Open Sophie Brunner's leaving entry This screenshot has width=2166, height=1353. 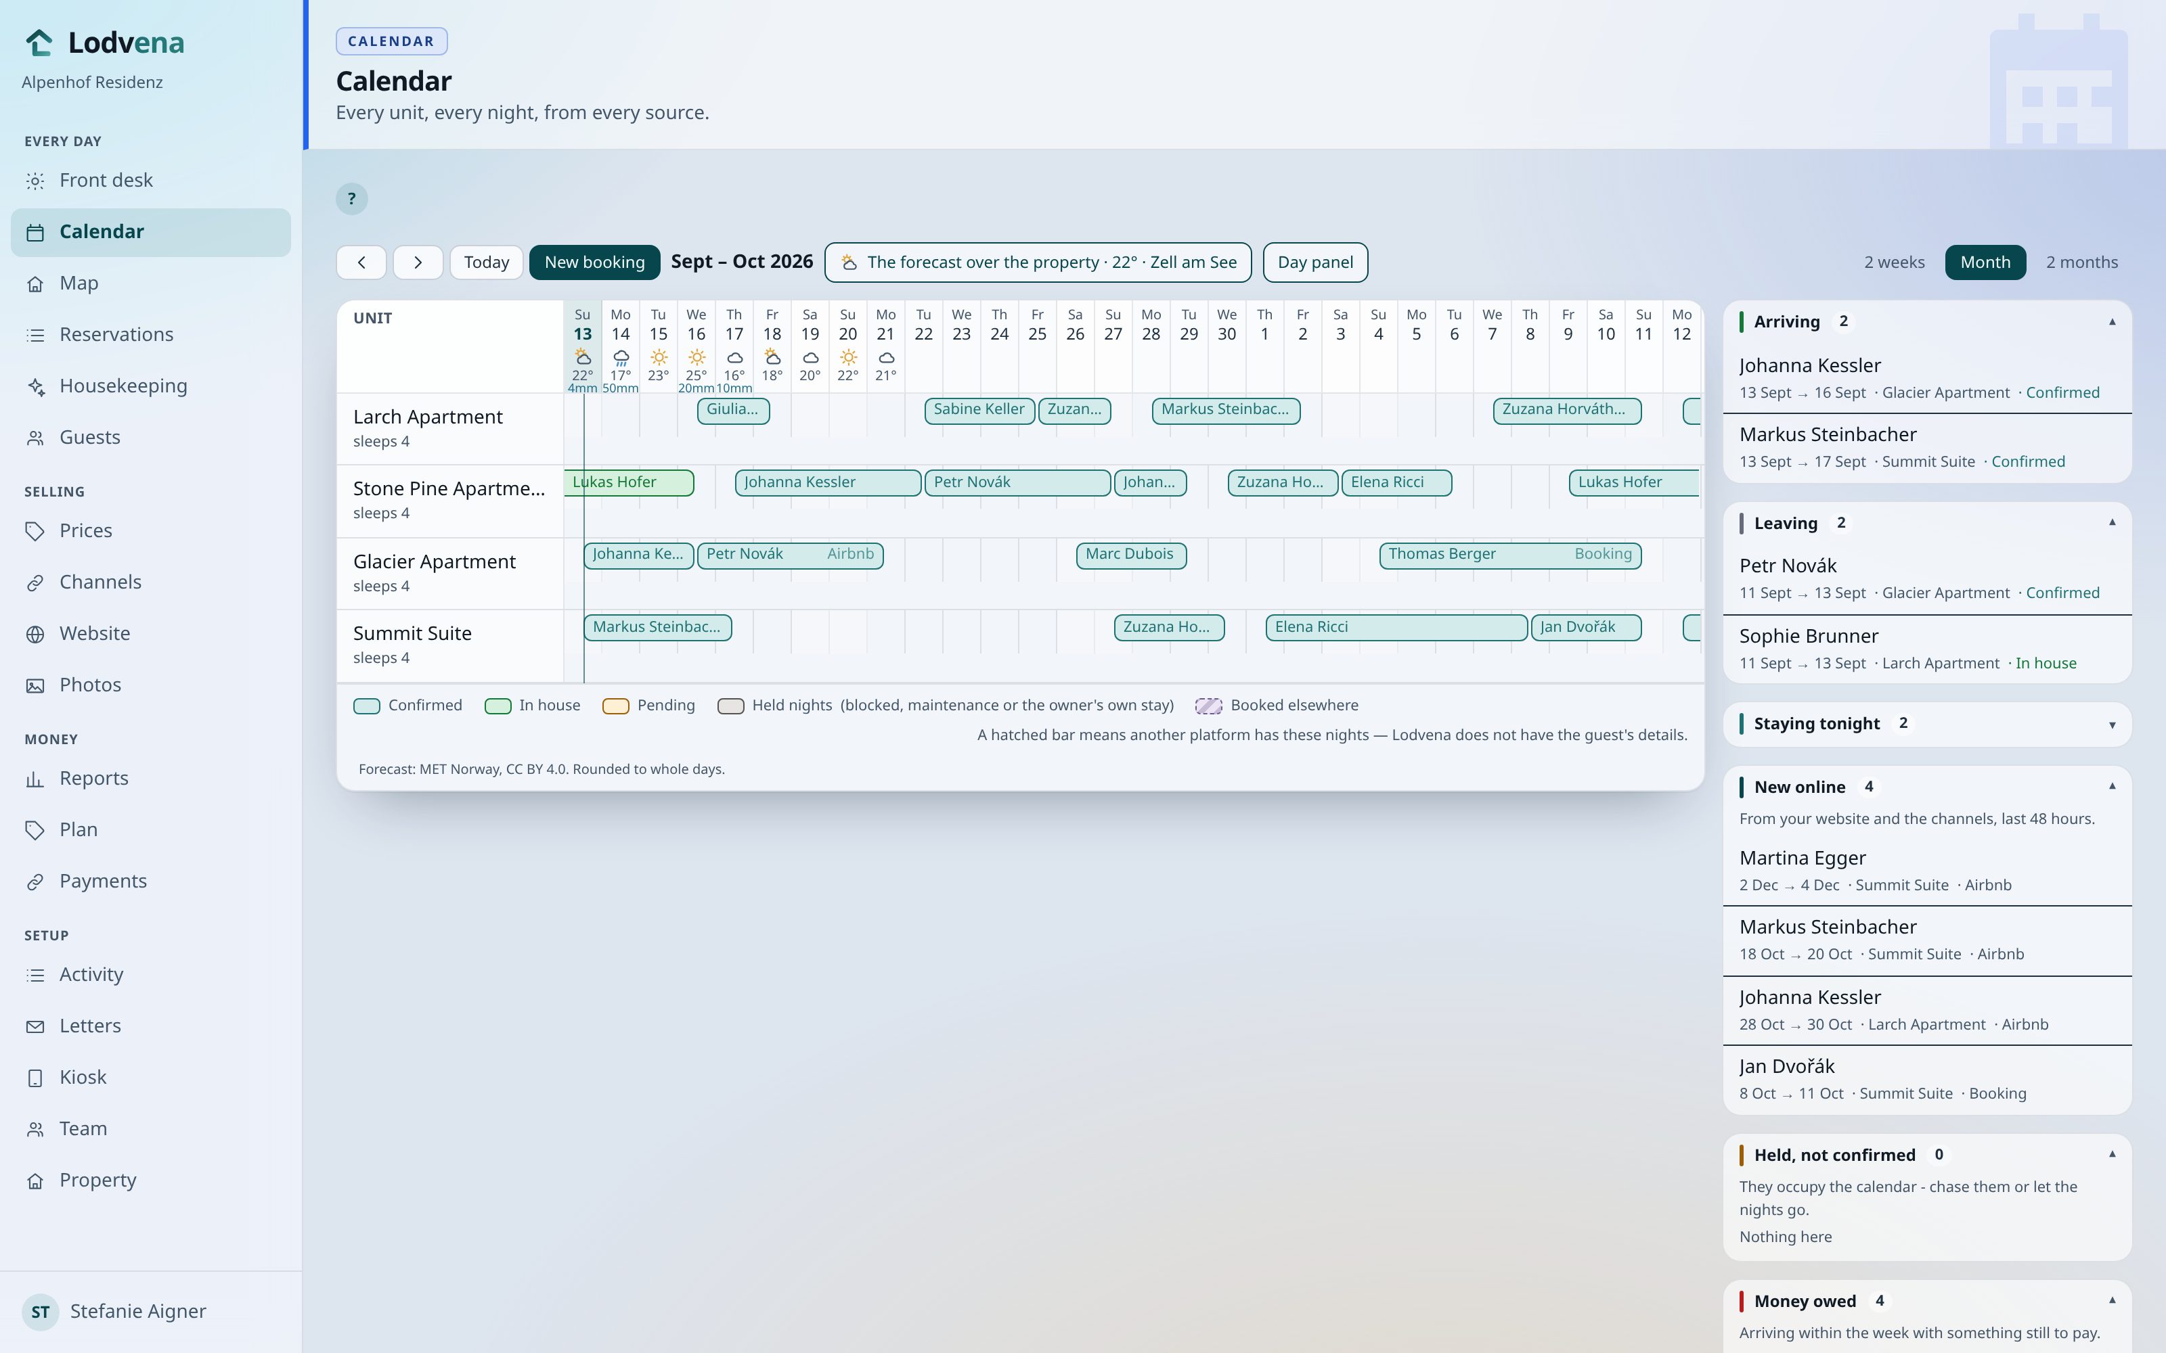coord(1927,649)
